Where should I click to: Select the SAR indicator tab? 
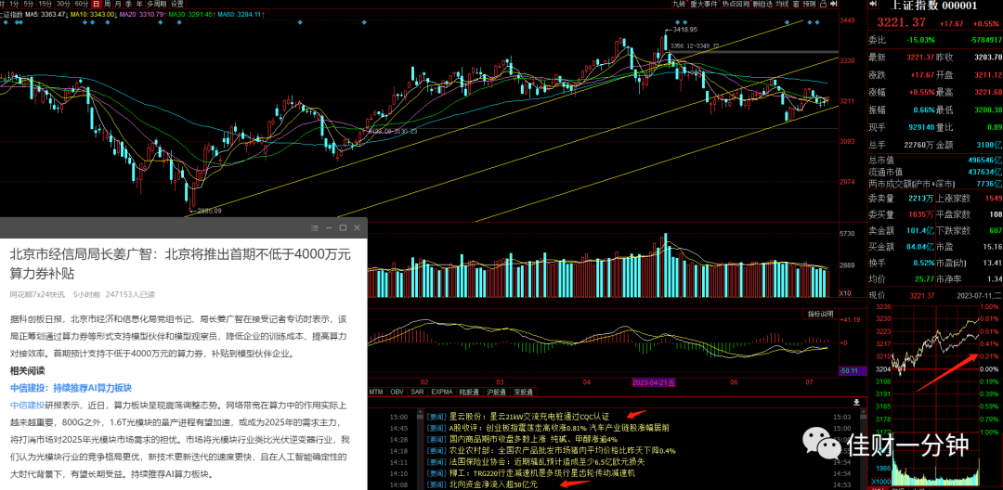(x=417, y=392)
